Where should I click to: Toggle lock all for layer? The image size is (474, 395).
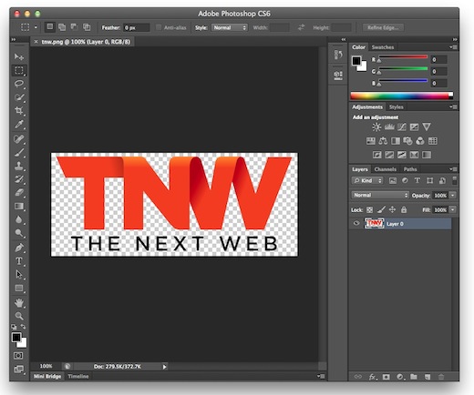pos(404,209)
